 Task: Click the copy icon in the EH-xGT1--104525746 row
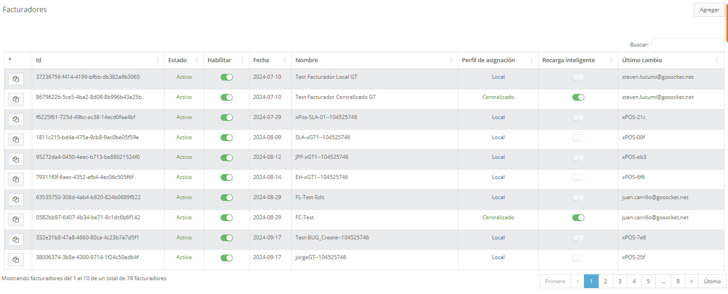pos(16,179)
